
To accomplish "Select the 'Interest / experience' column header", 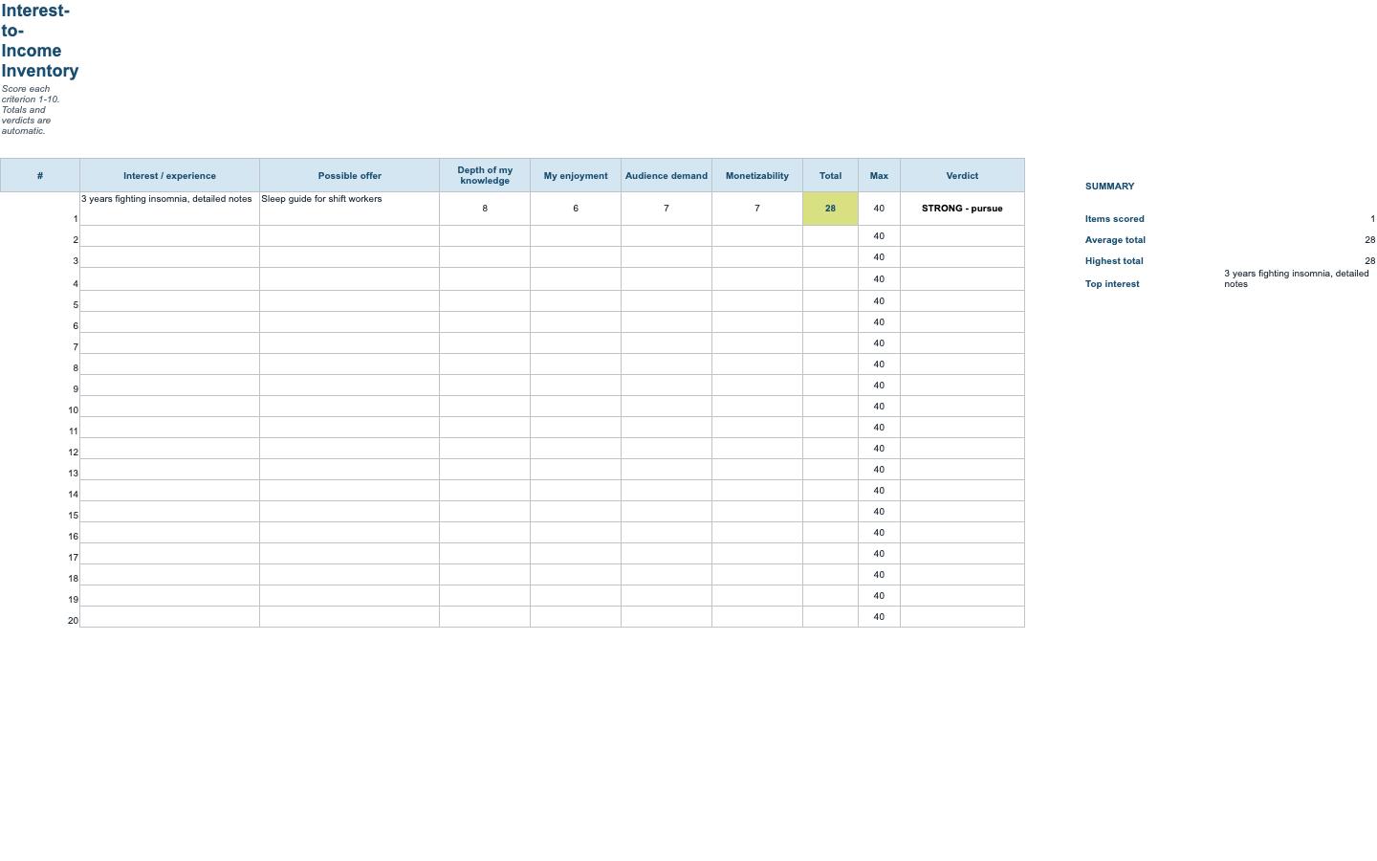I will pyautogui.click(x=169, y=175).
